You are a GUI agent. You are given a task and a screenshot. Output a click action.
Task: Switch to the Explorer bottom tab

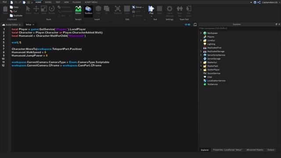[x=205, y=150]
